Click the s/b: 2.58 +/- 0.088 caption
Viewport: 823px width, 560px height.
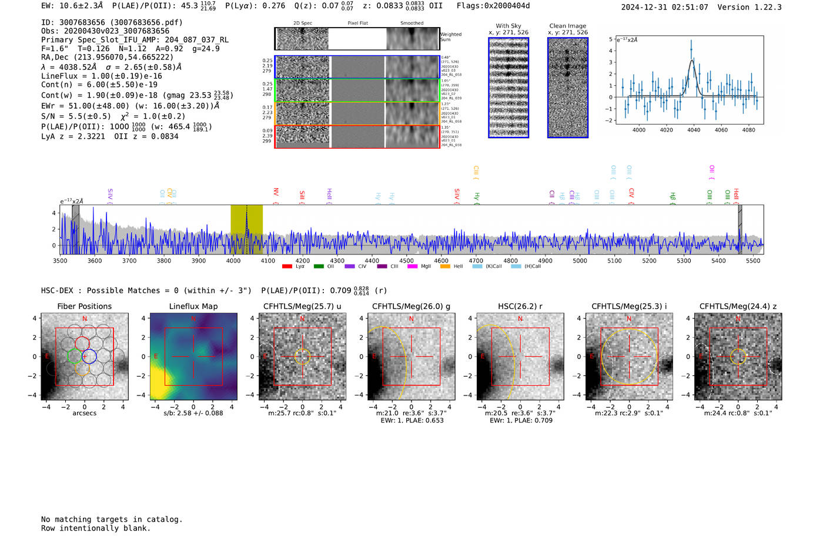tap(193, 413)
